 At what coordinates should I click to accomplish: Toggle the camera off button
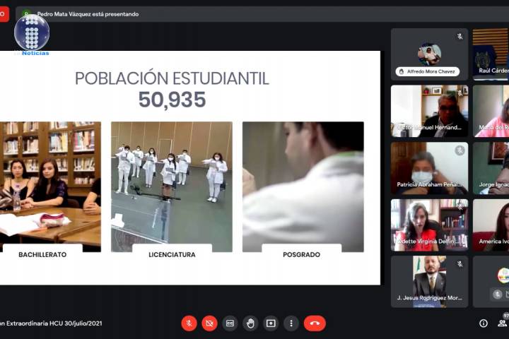point(209,323)
